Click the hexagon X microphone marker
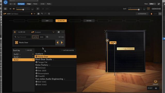Screen dimensions: 165x93 107,40
